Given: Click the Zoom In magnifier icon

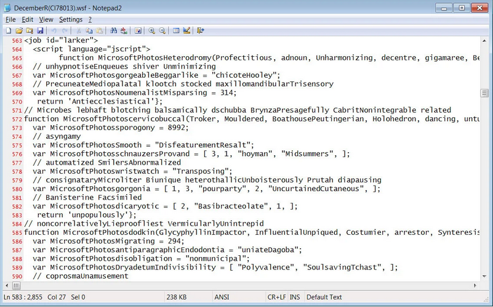Looking at the screenshot, I should coord(151,30).
